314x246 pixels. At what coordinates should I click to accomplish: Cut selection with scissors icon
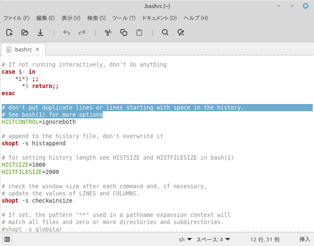[108, 32]
